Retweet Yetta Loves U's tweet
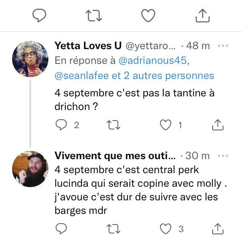 tap(111, 125)
